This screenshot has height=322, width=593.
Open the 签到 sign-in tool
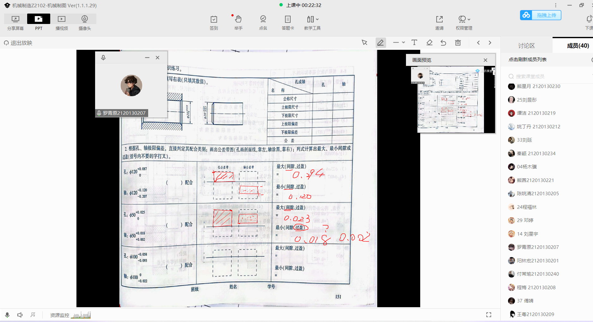(x=214, y=22)
